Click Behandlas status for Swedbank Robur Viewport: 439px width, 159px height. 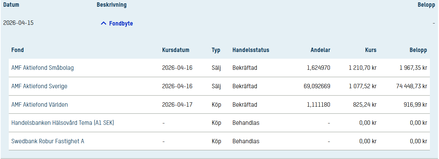pyautogui.click(x=246, y=141)
